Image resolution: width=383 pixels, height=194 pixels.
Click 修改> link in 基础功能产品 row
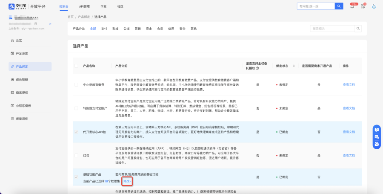(127, 181)
